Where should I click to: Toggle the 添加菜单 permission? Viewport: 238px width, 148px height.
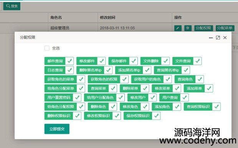198,88
